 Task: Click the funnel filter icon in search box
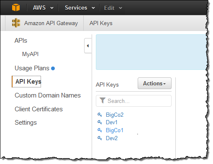click(103, 100)
